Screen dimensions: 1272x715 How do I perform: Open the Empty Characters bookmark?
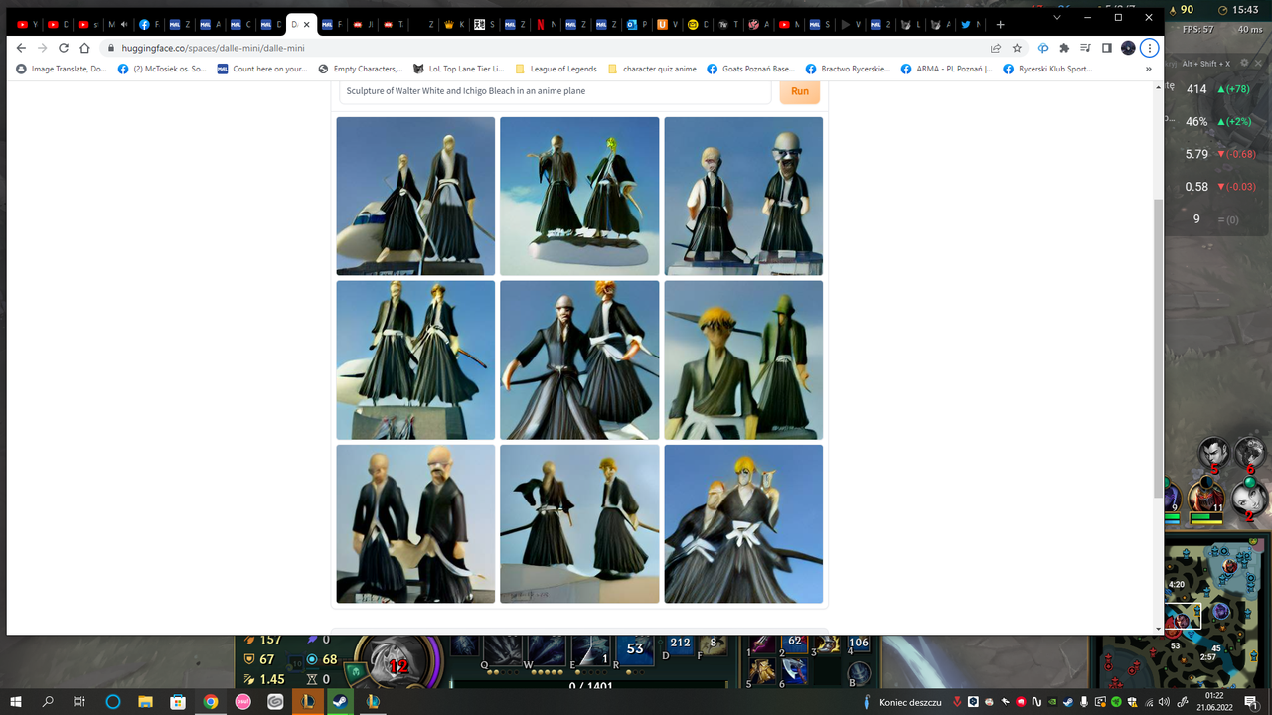click(361, 69)
